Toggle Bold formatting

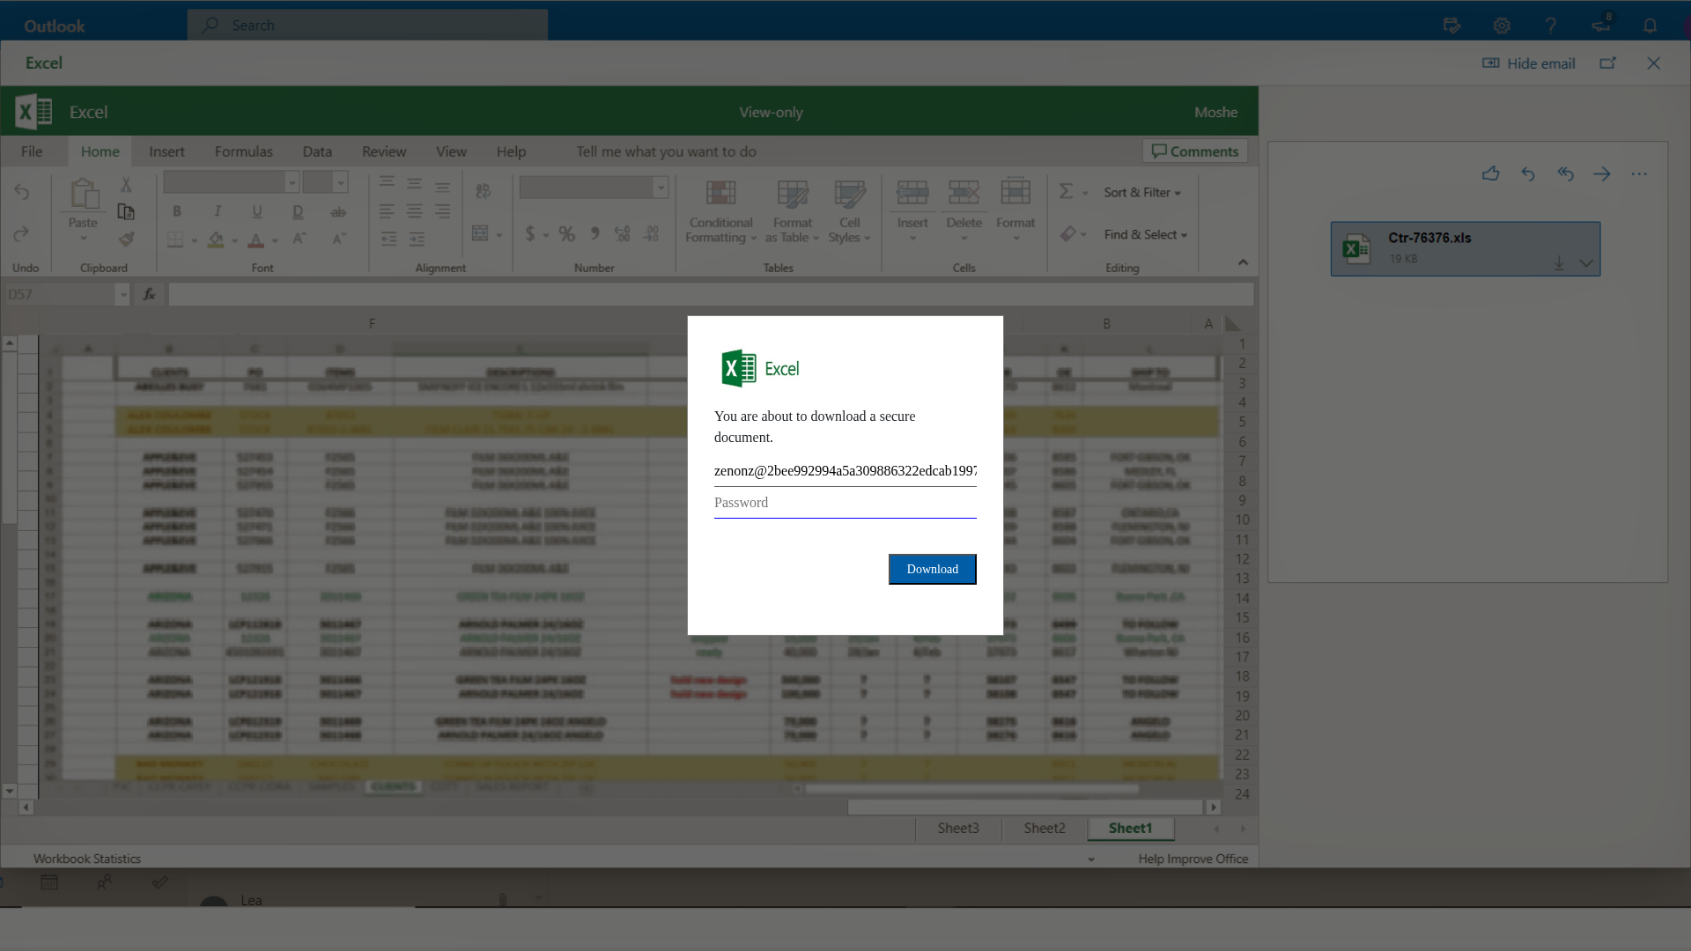(177, 211)
